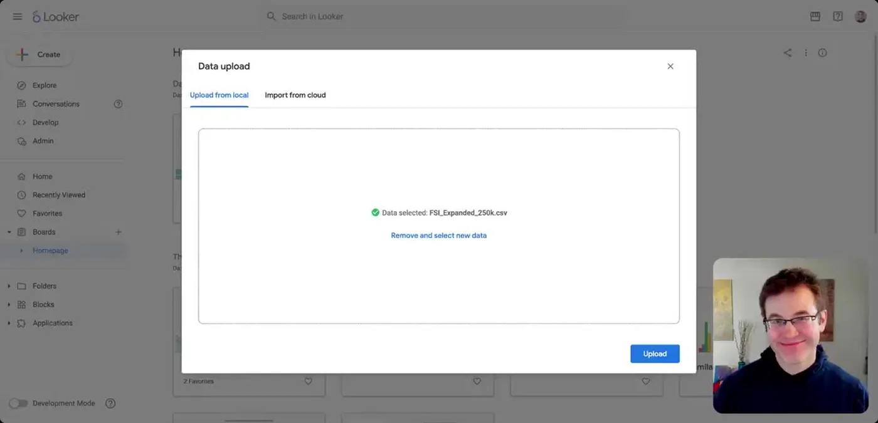
Task: Expand the Homepage board arrow
Action: [21, 251]
